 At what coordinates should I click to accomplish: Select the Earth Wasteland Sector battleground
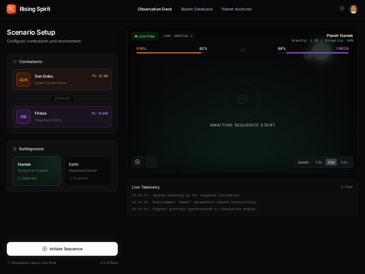pos(88,171)
